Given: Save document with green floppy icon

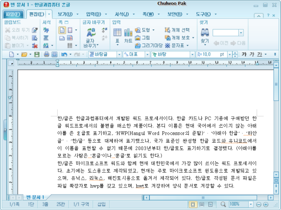Looking at the screenshot, I should (37, 54).
